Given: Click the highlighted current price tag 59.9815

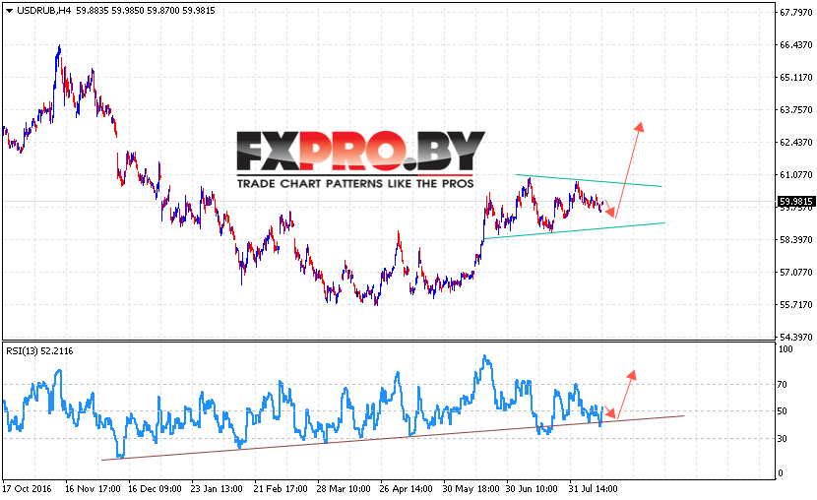Looking at the screenshot, I should point(795,202).
